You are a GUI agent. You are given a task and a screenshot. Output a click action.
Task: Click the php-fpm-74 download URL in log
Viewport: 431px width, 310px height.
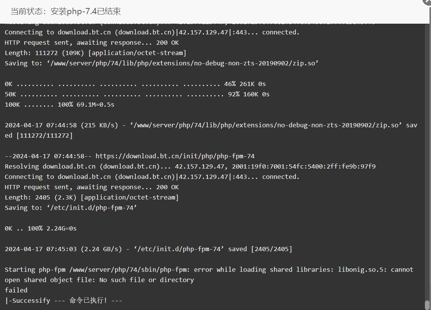(175, 156)
